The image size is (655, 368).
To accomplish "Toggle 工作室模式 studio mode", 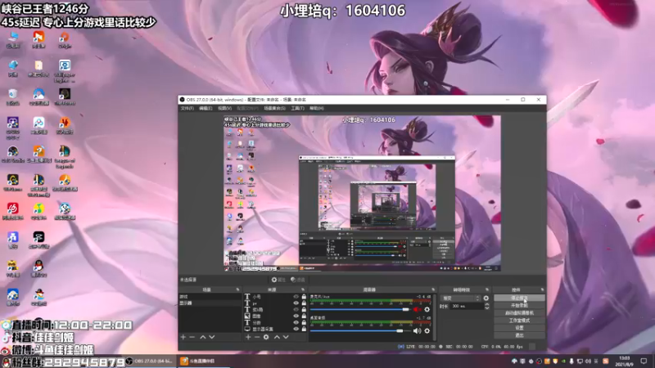I will coord(519,321).
